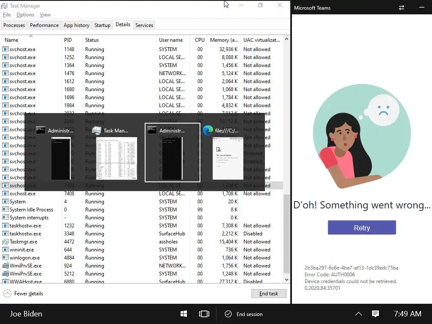Sort by Name column header

pyautogui.click(x=31, y=40)
